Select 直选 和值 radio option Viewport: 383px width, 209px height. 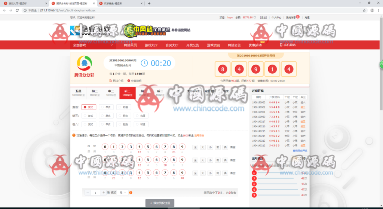tap(123, 107)
